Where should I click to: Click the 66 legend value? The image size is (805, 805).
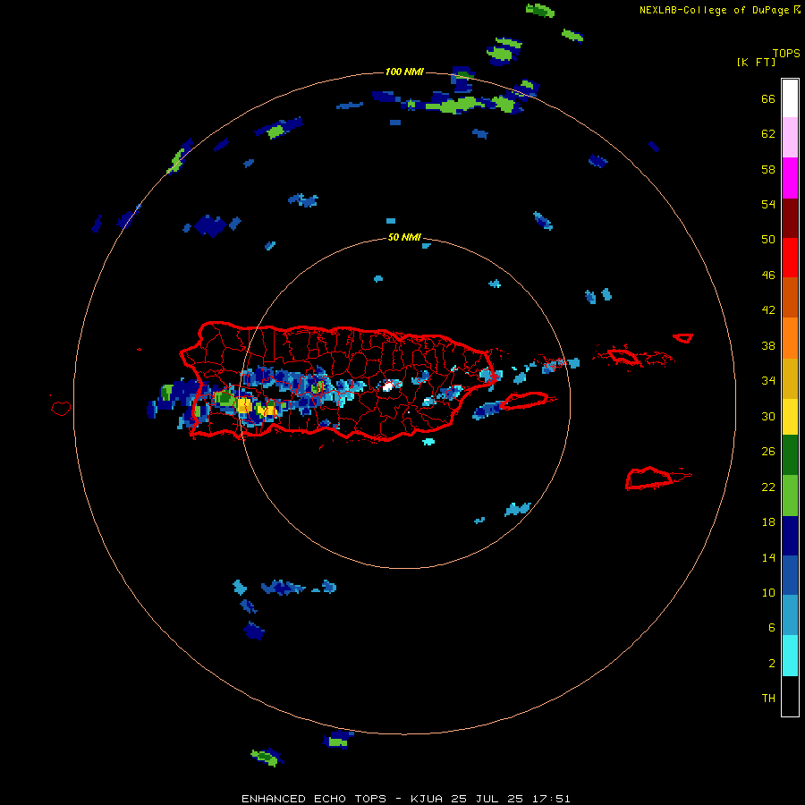[768, 98]
